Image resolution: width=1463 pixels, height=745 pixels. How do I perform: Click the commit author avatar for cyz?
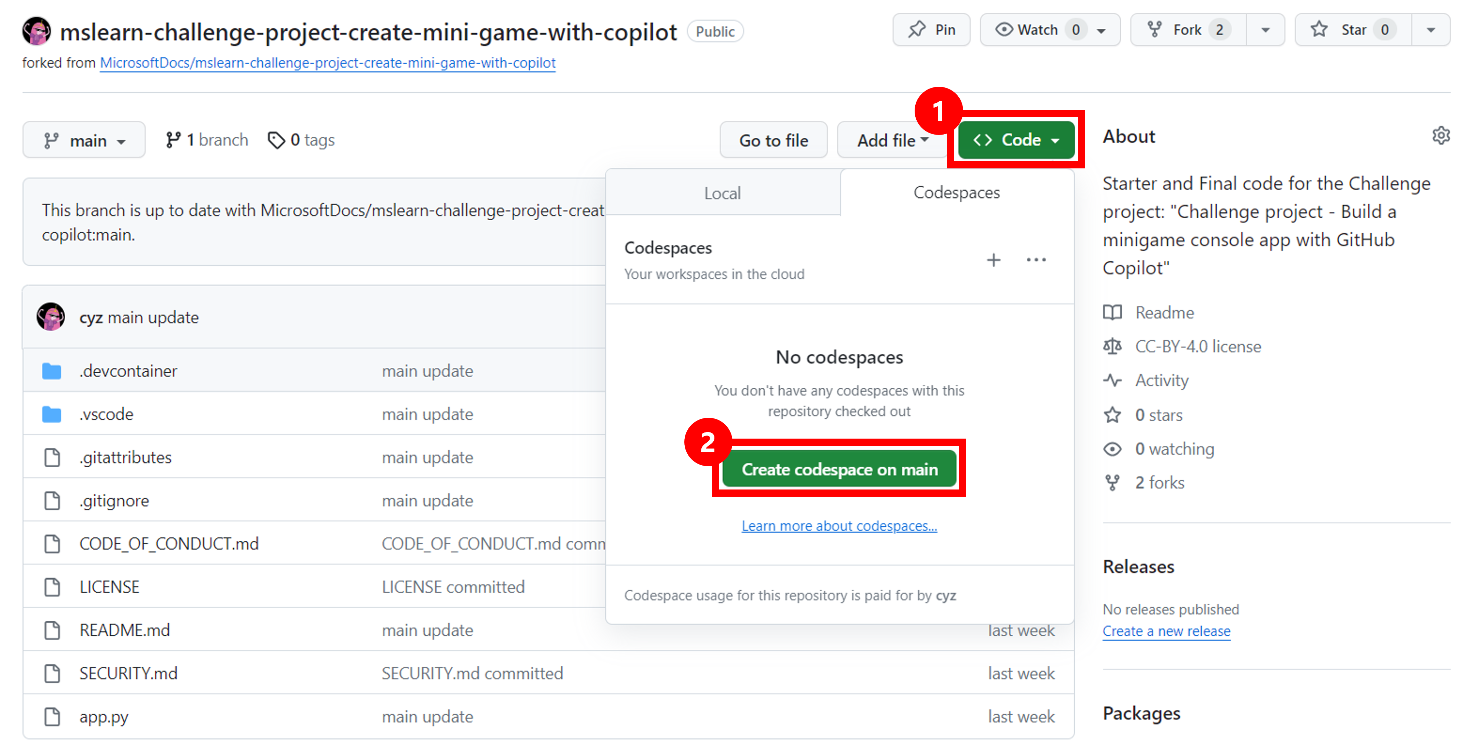click(51, 317)
